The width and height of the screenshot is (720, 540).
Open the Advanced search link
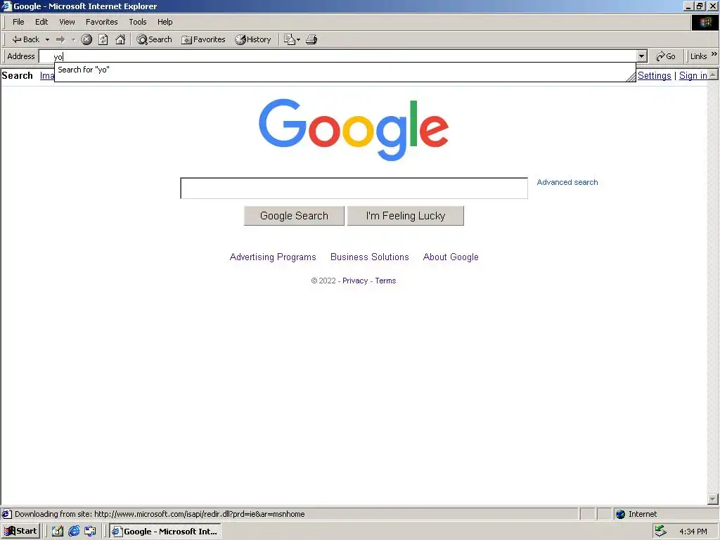click(567, 182)
